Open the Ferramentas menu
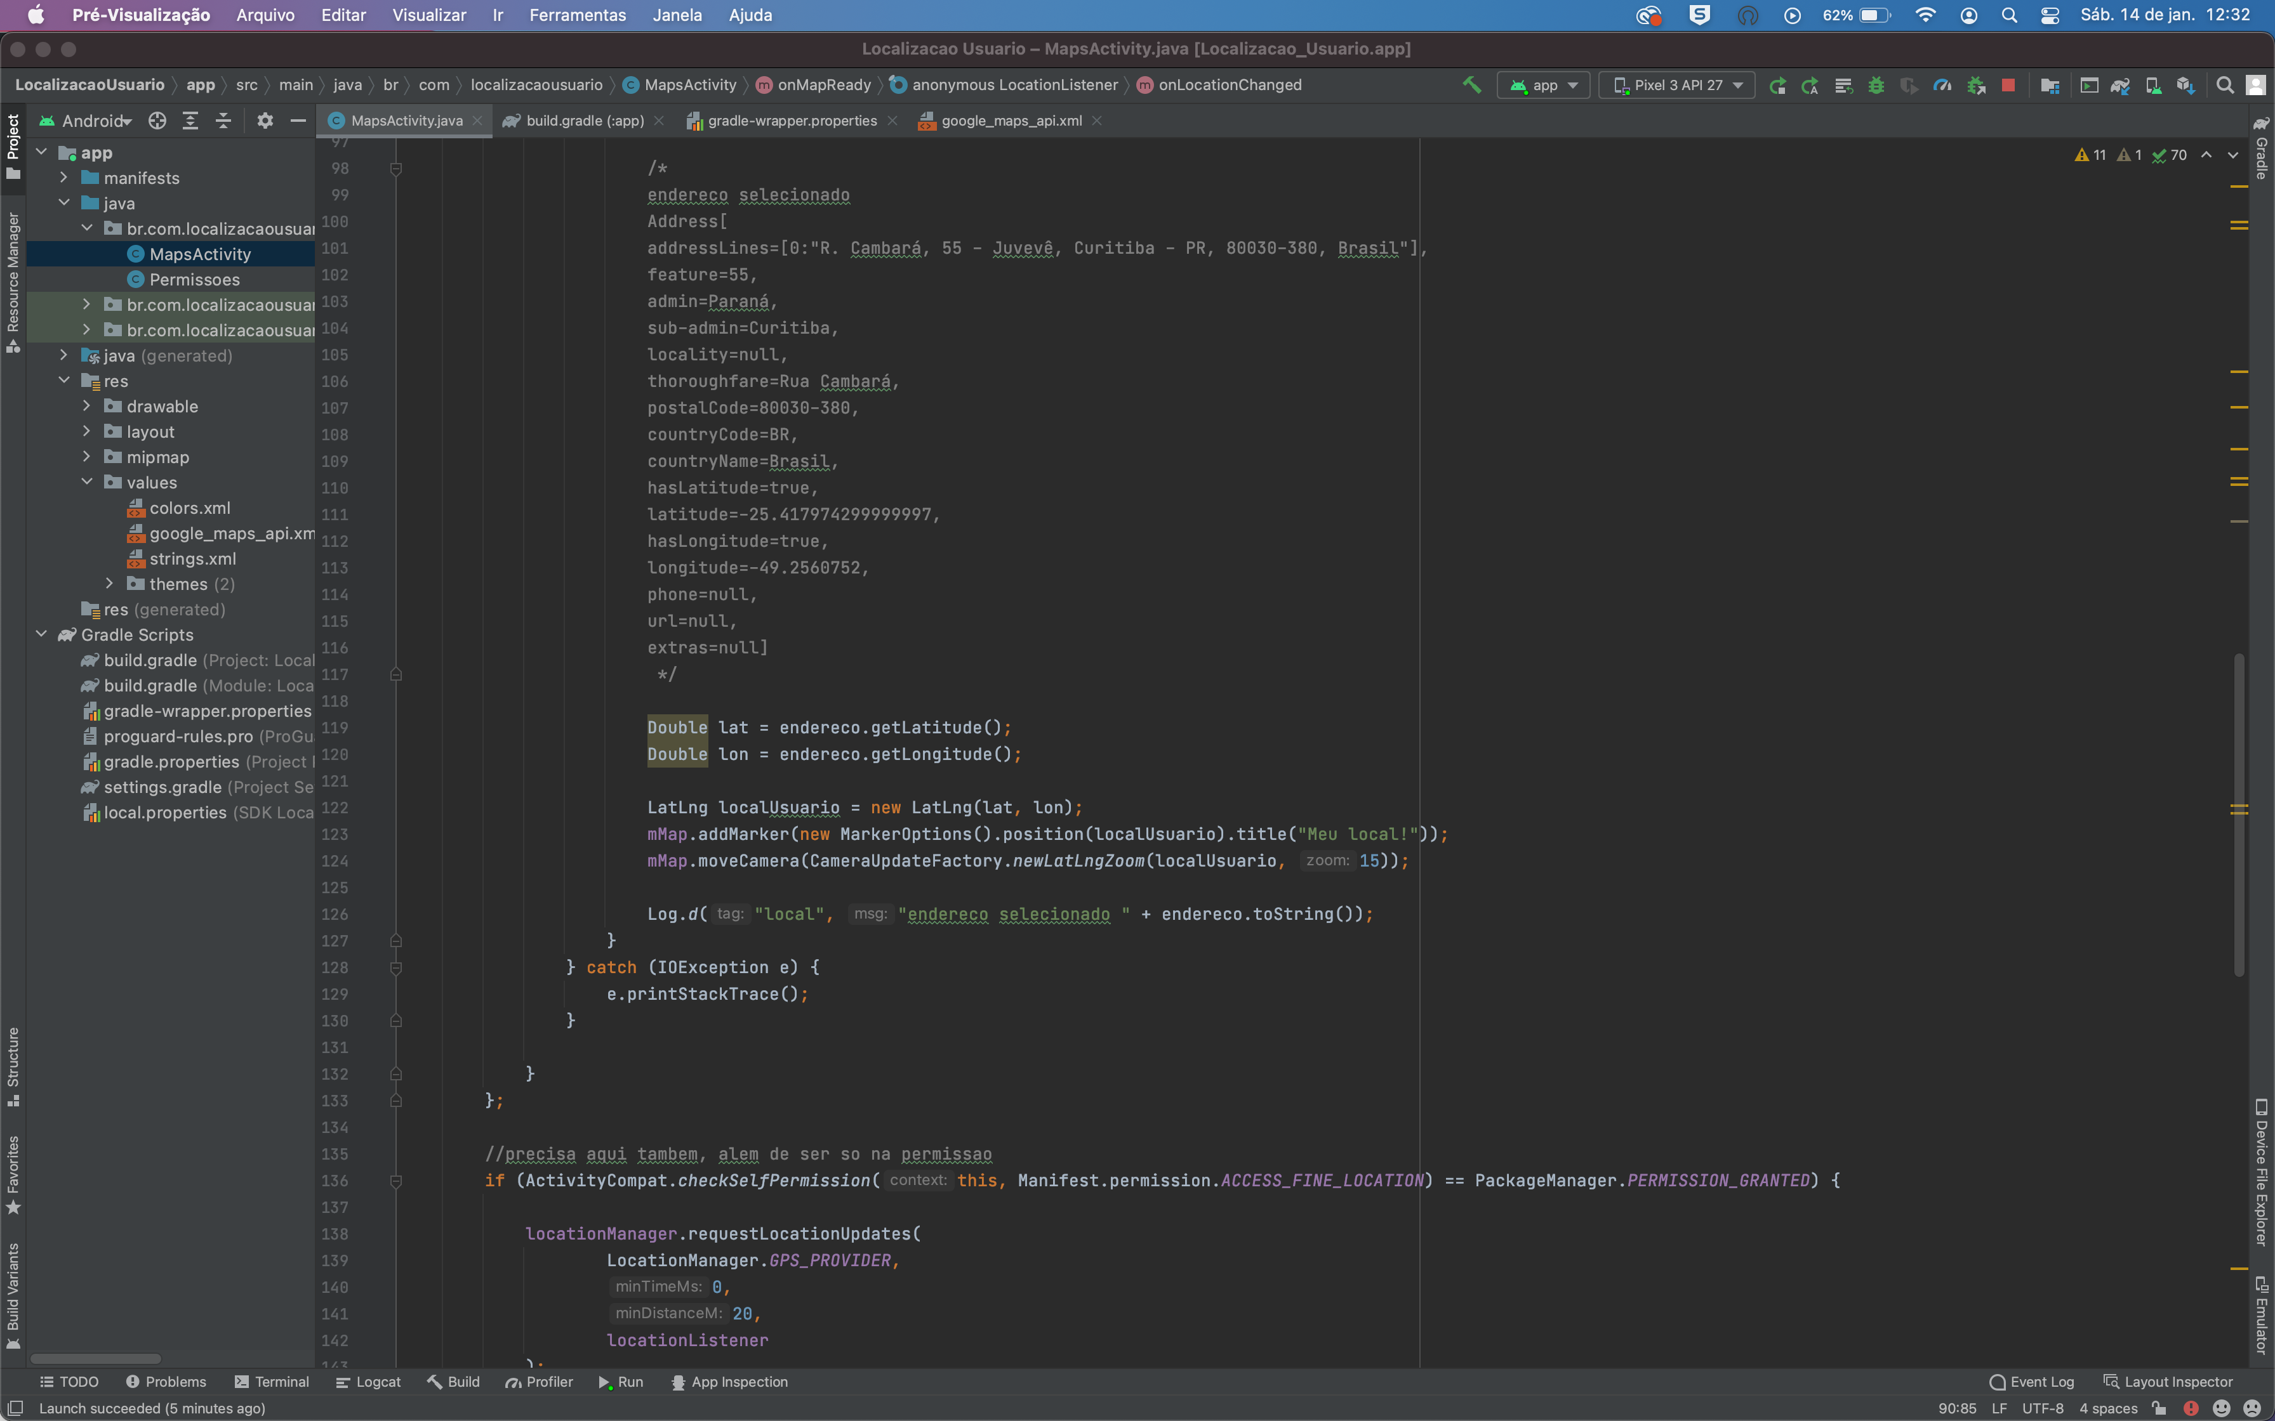Image resolution: width=2275 pixels, height=1421 pixels. [x=577, y=15]
